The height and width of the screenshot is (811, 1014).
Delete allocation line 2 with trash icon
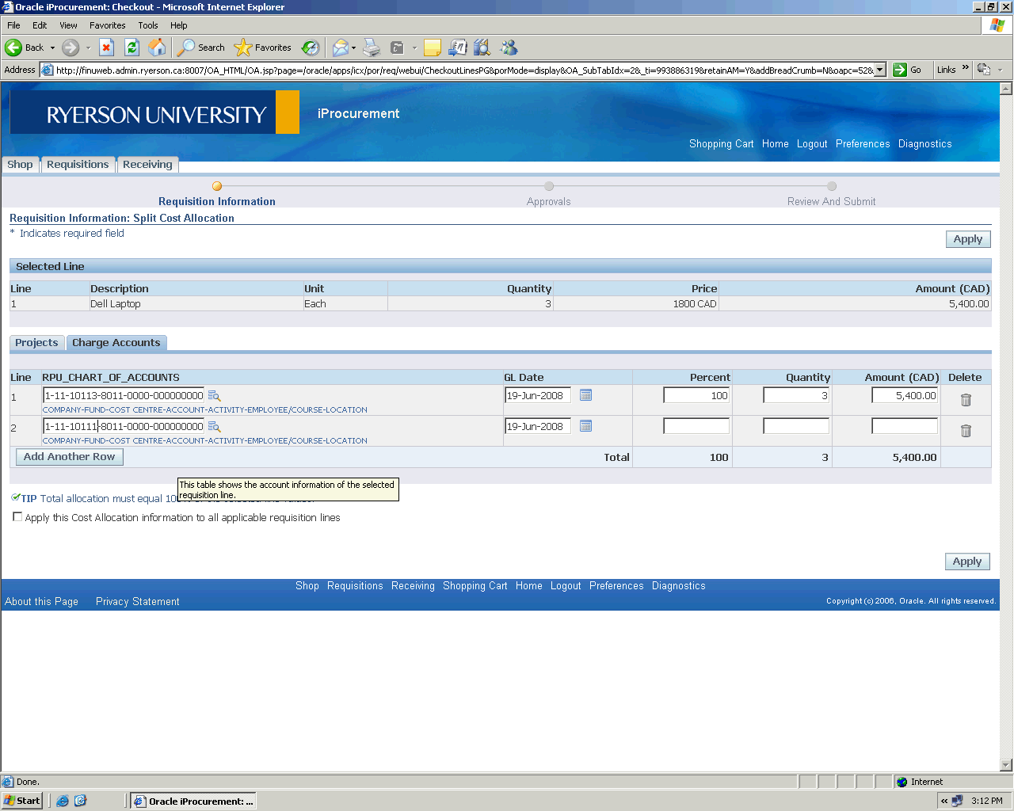(x=966, y=431)
